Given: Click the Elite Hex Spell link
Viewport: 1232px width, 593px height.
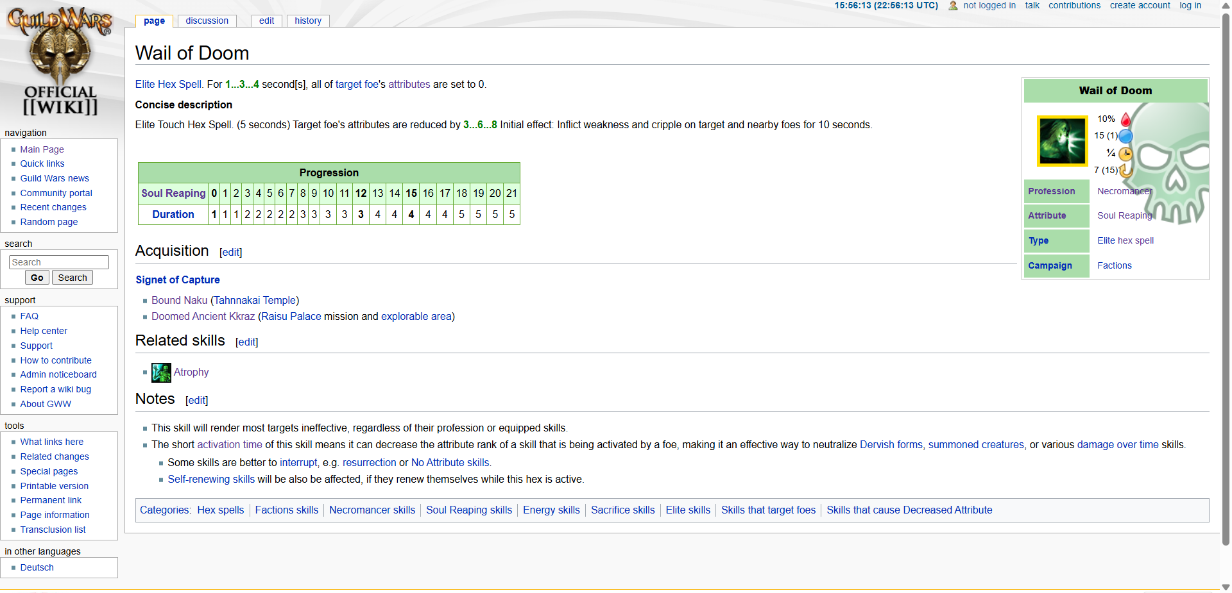Looking at the screenshot, I should coord(169,84).
